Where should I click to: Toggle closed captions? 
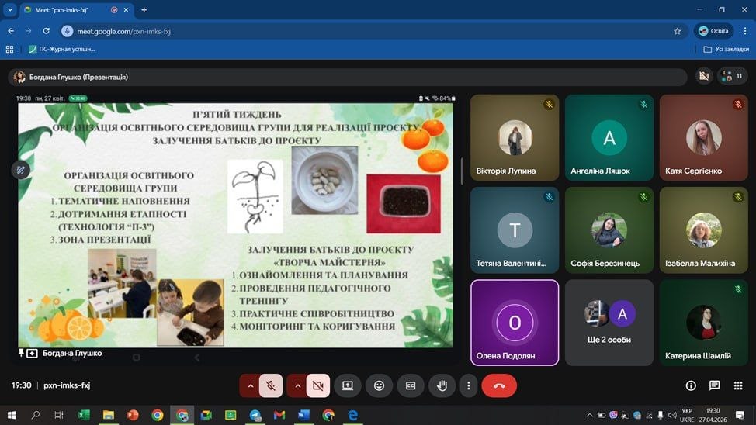click(411, 385)
